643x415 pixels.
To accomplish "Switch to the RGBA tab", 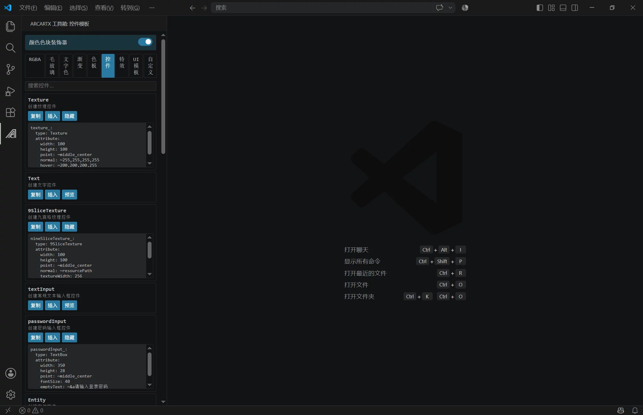I will (x=35, y=66).
